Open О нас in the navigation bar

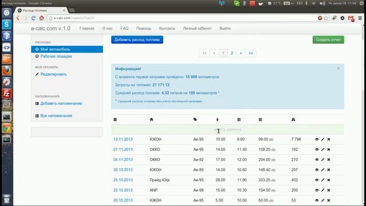(x=108, y=28)
